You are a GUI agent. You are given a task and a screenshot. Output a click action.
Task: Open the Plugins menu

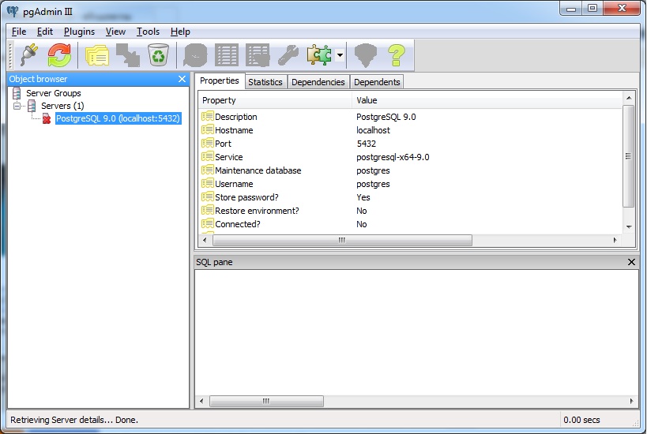point(79,32)
